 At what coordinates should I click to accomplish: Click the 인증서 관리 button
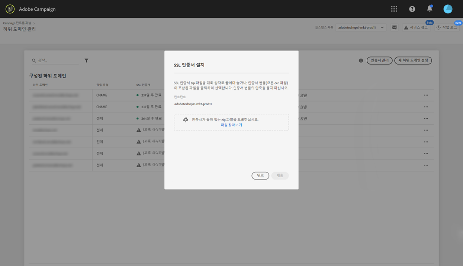click(x=380, y=60)
